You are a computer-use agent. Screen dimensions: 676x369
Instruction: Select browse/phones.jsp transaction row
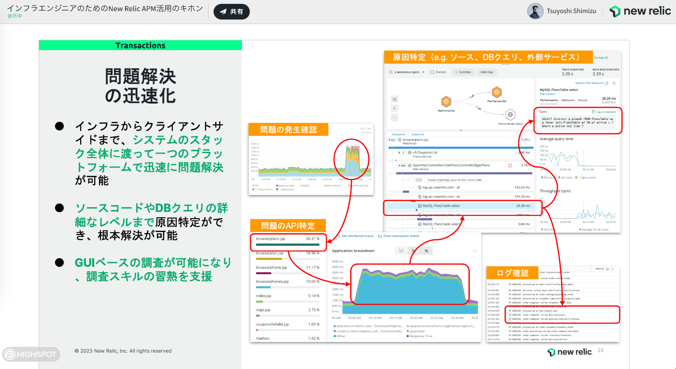288,284
